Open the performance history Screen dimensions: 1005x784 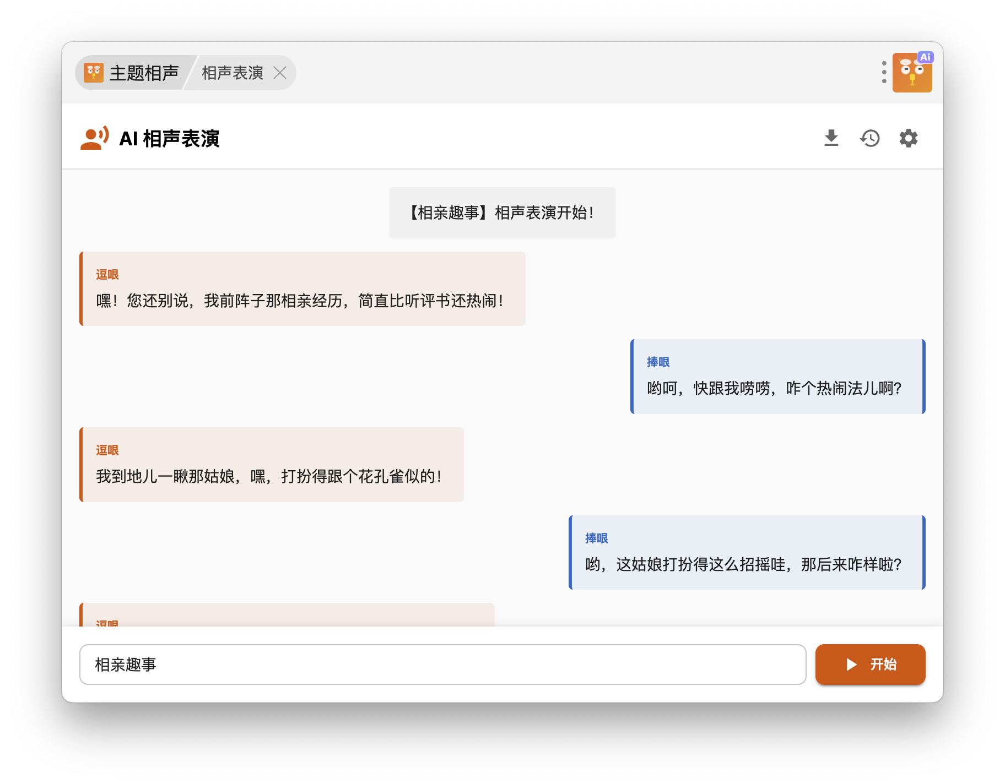click(x=869, y=138)
